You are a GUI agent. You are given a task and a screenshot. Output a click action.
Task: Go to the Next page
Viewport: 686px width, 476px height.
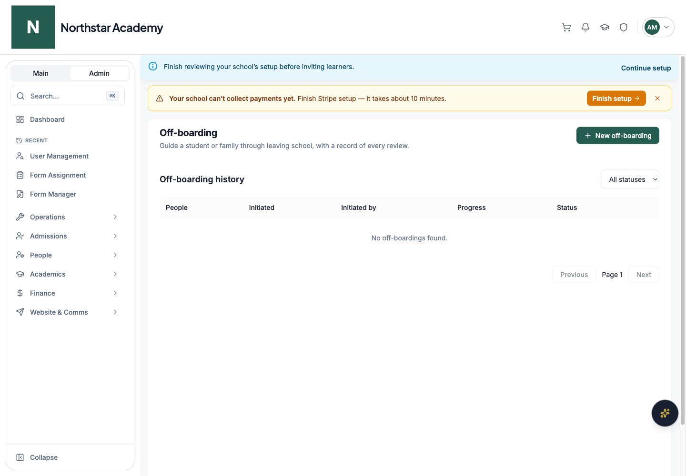[644, 275]
